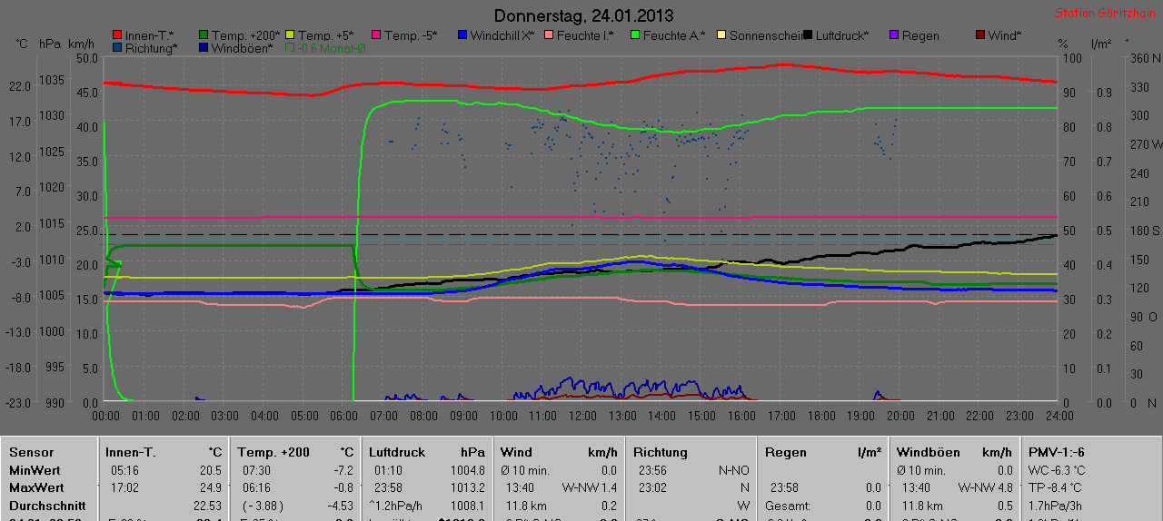Screen dimensions: 1163x521
Task: Click the Feuchte I. legend marker
Action: click(549, 35)
